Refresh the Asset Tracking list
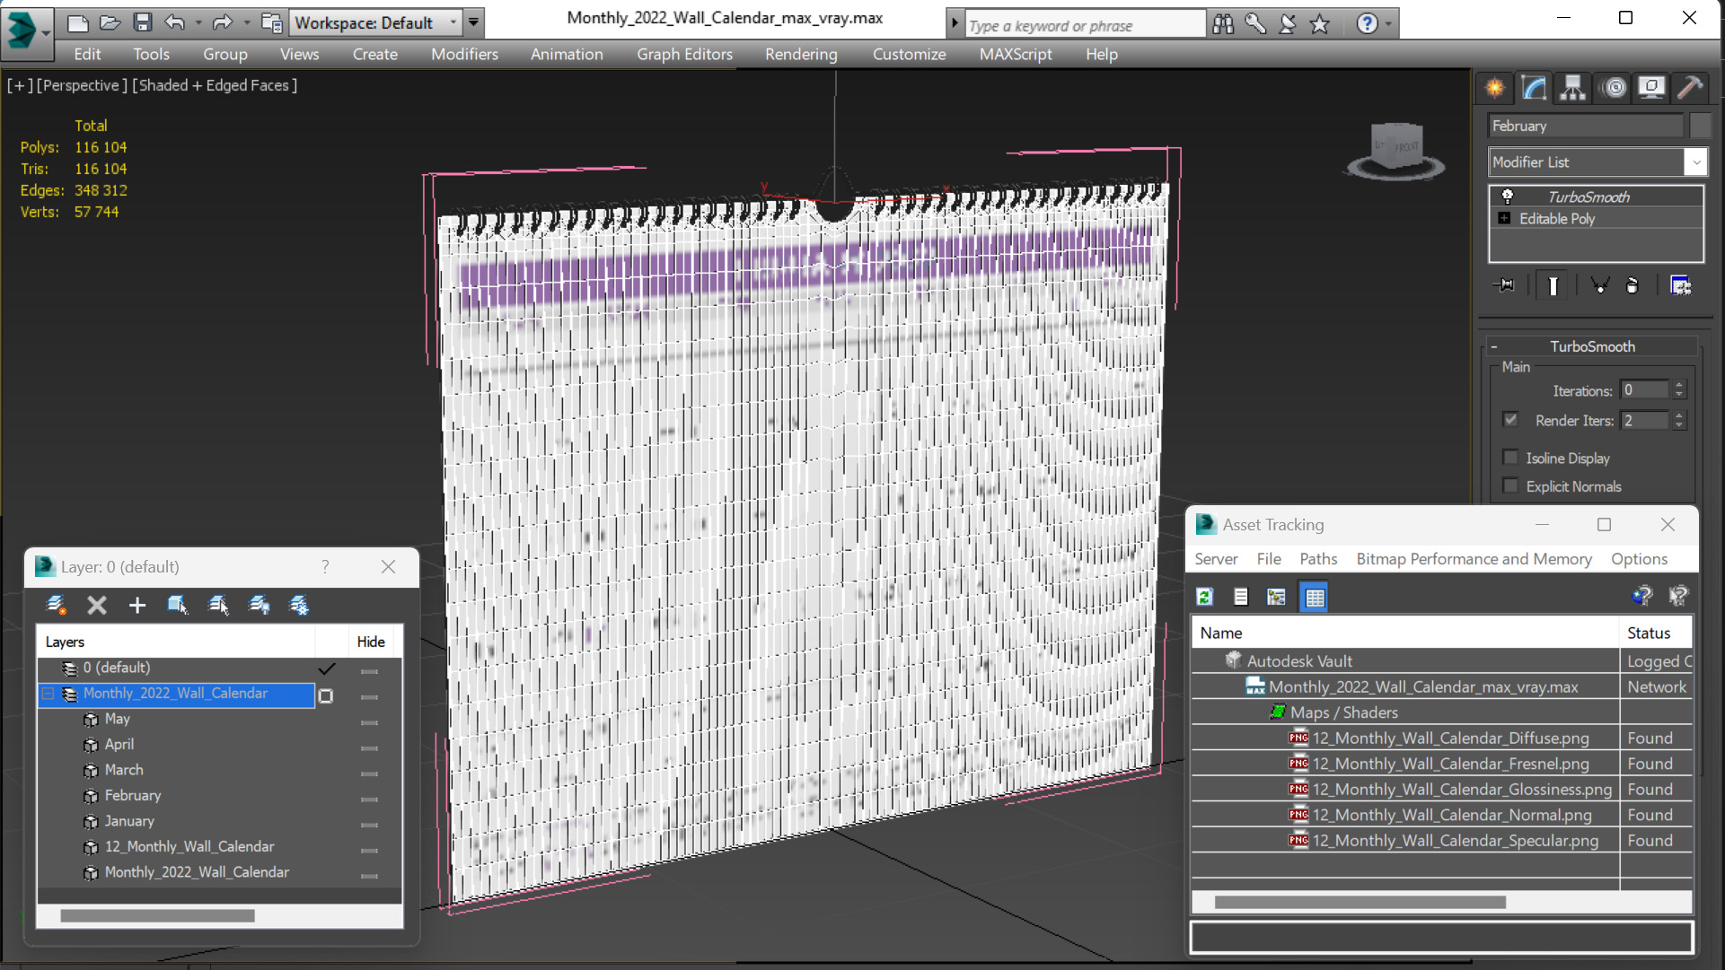The image size is (1725, 970). [x=1205, y=597]
